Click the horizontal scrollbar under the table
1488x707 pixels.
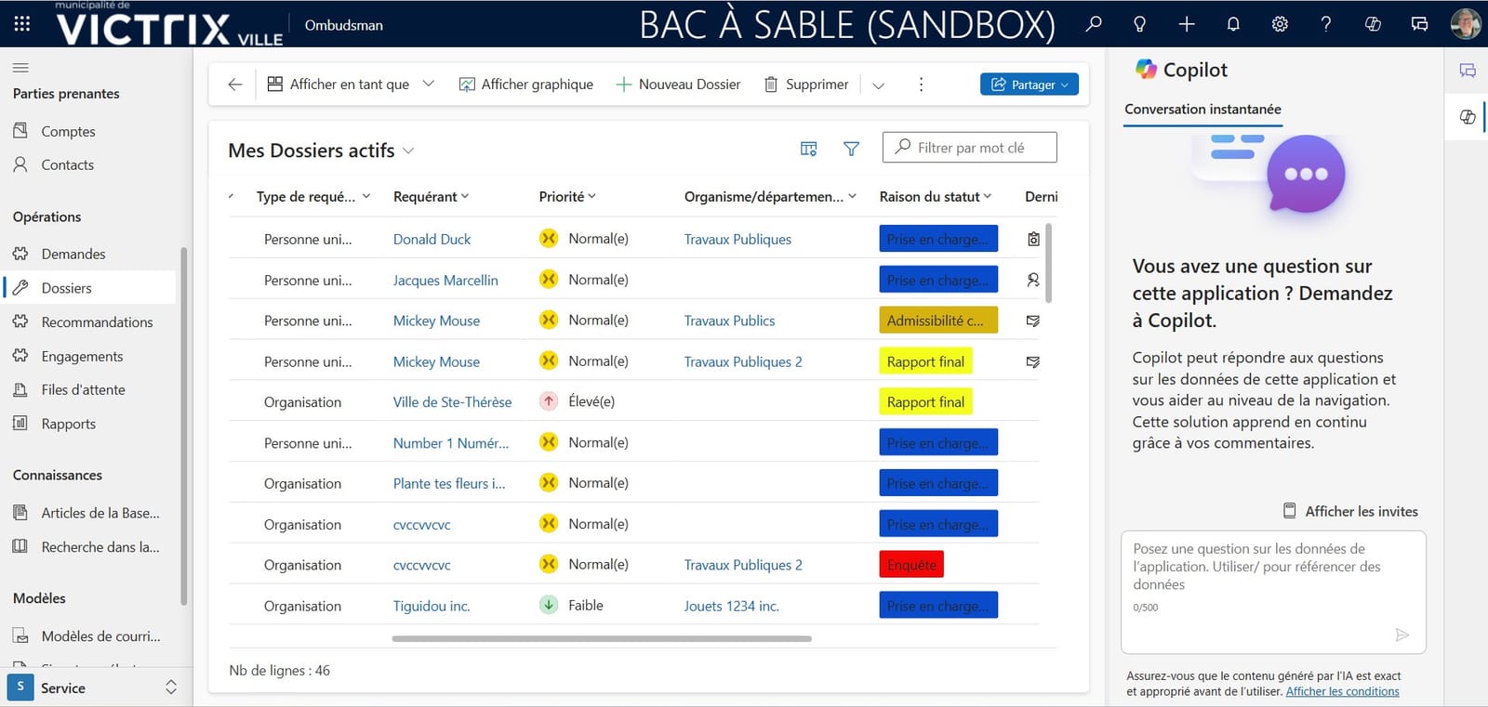602,639
